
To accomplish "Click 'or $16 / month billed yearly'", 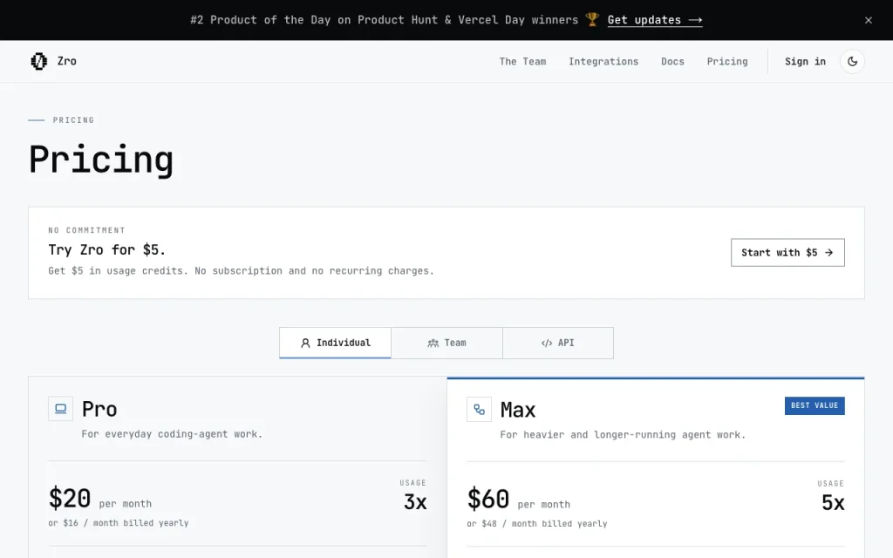I will [x=119, y=523].
